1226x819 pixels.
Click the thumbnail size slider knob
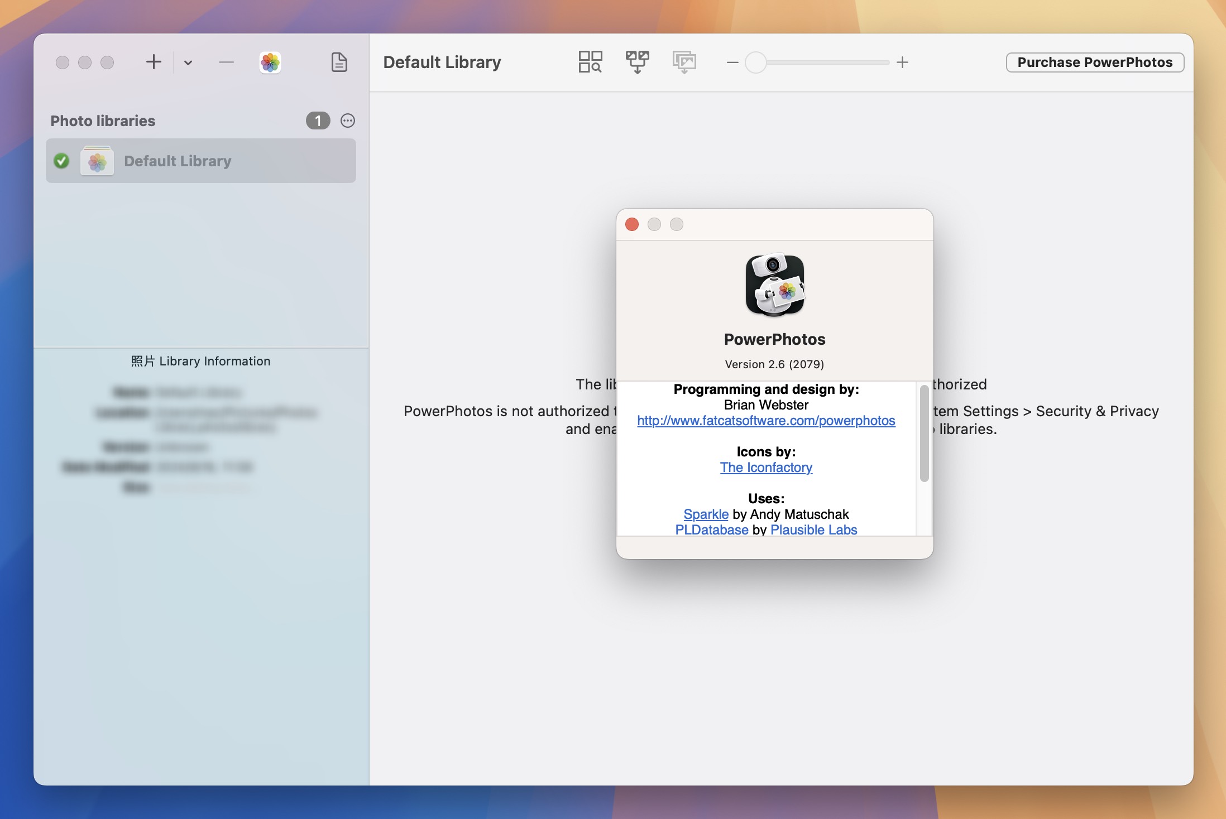756,62
